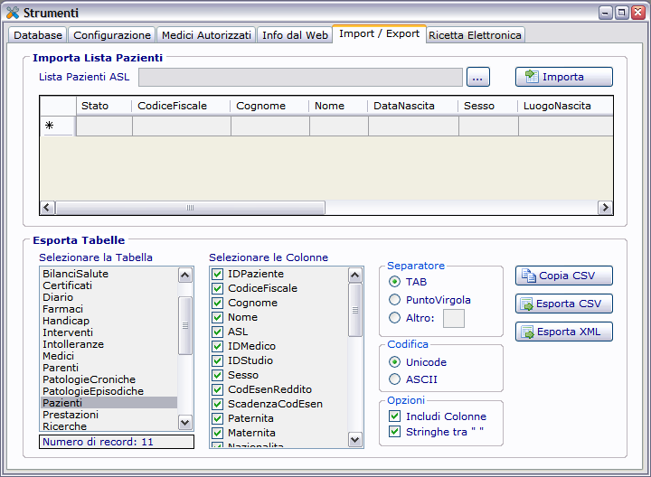Click Copia CSV button
The height and width of the screenshot is (477, 651).
pyautogui.click(x=564, y=276)
